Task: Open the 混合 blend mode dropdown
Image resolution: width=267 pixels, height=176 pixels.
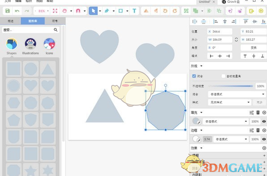Action: [237, 94]
